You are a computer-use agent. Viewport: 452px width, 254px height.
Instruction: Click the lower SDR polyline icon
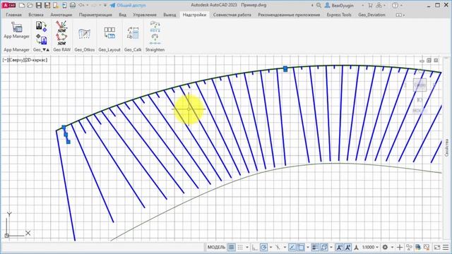point(61,40)
